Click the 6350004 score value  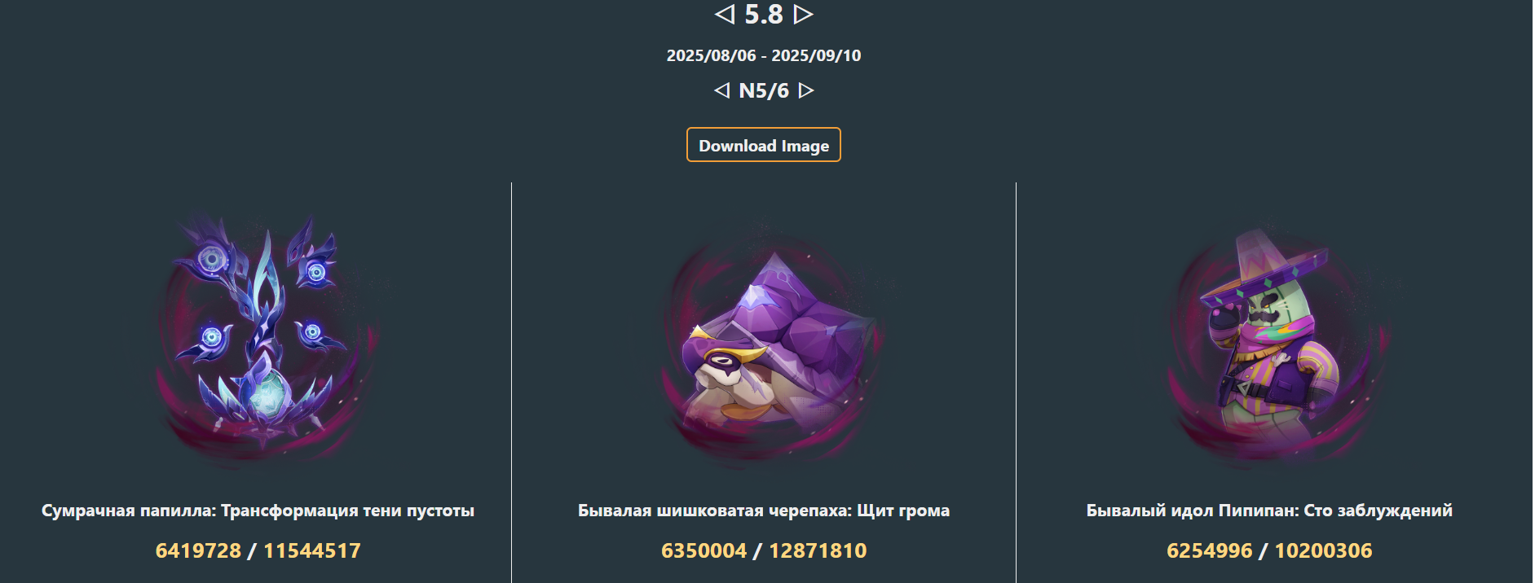pos(704,550)
